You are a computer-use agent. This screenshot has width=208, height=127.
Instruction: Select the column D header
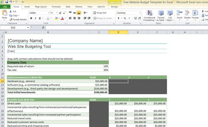(118, 32)
